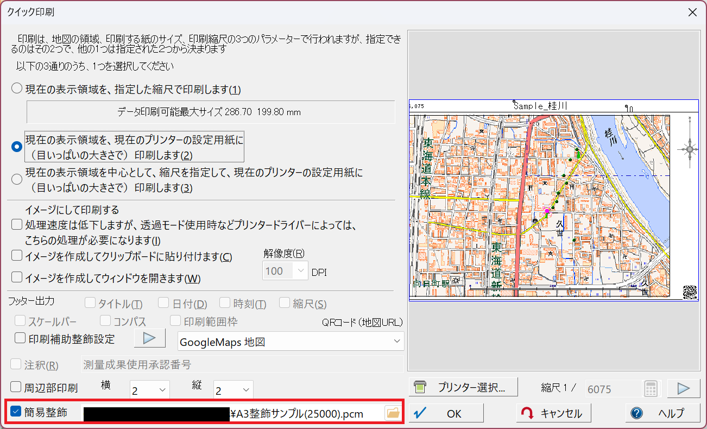707x429 pixels.
Task: Click the キャンセル button
Action: click(553, 413)
